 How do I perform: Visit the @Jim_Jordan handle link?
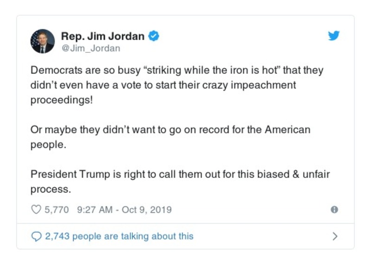click(91, 48)
